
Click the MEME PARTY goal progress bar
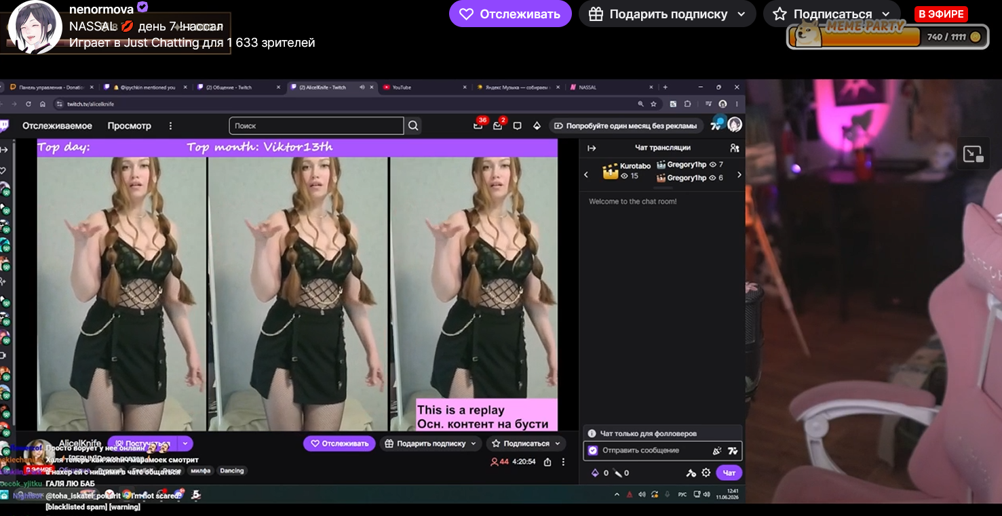[x=887, y=37]
